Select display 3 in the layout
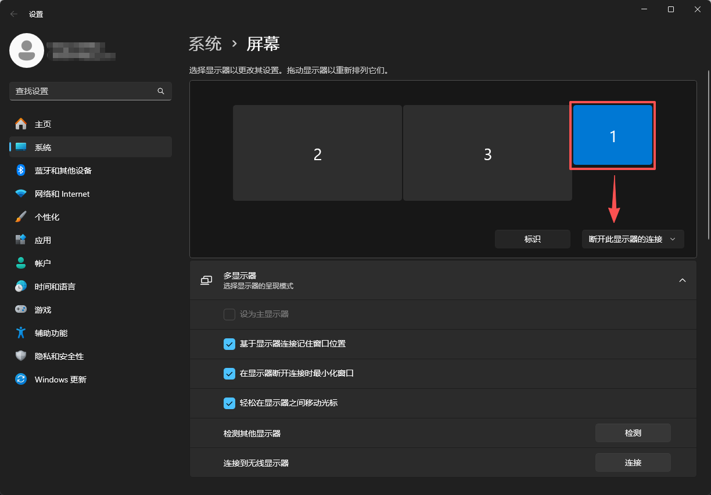Image resolution: width=711 pixels, height=495 pixels. click(x=487, y=153)
